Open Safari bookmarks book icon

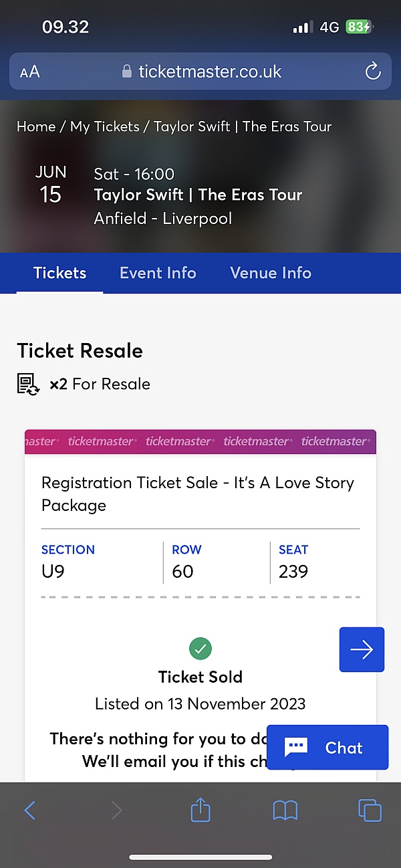pos(285,811)
